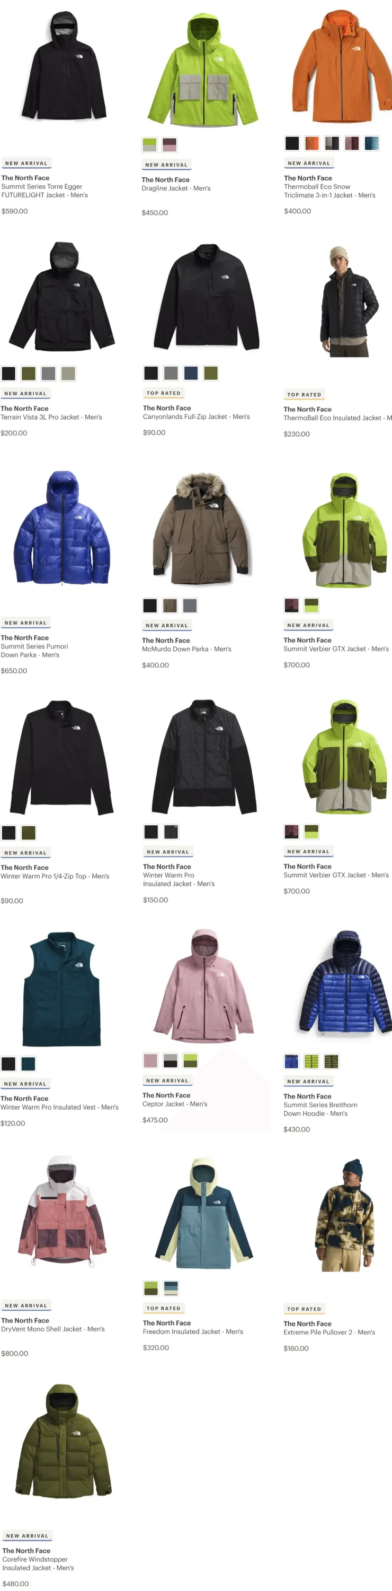This screenshot has height=1591, width=392.
Task: Select pink swatch under Dragline Jacket
Action: pos(170,145)
